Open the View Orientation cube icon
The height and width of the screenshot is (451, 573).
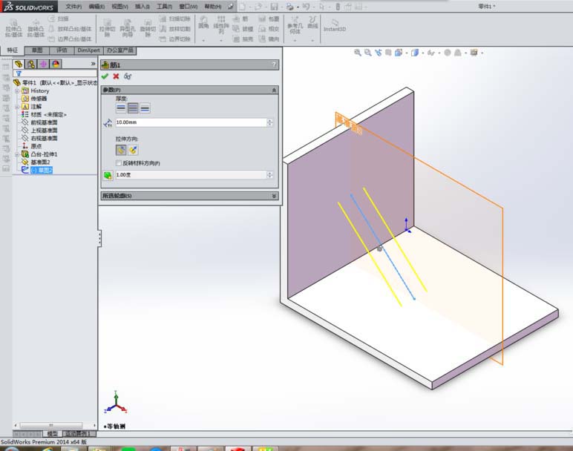[399, 53]
